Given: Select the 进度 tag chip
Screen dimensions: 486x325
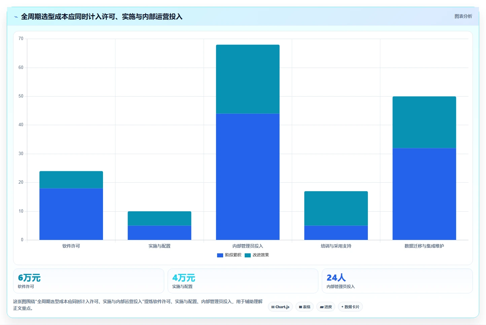Looking at the screenshot, I should (326, 307).
